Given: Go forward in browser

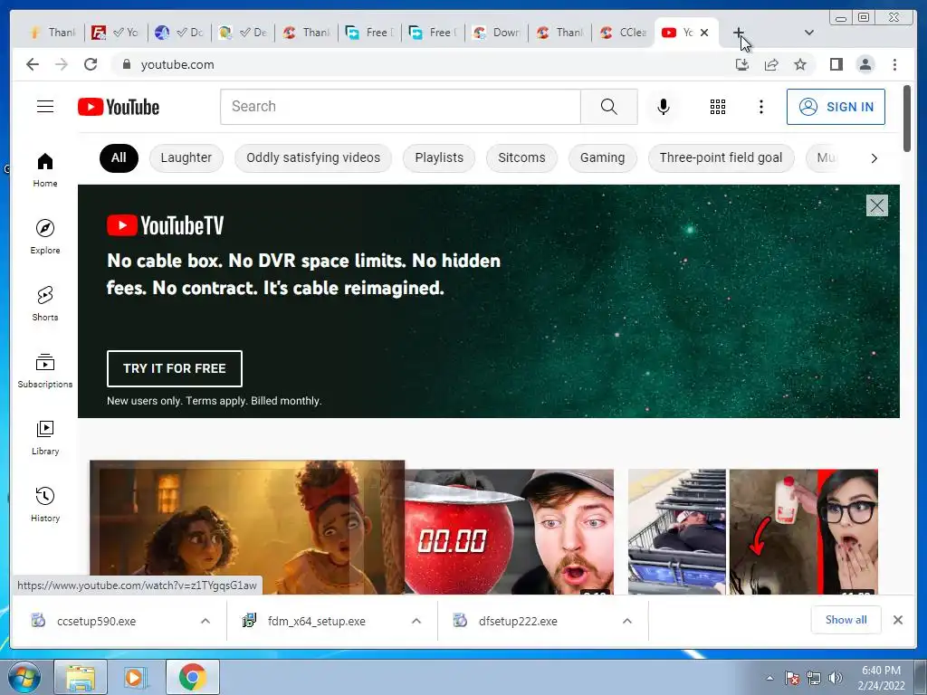Looking at the screenshot, I should click(62, 64).
